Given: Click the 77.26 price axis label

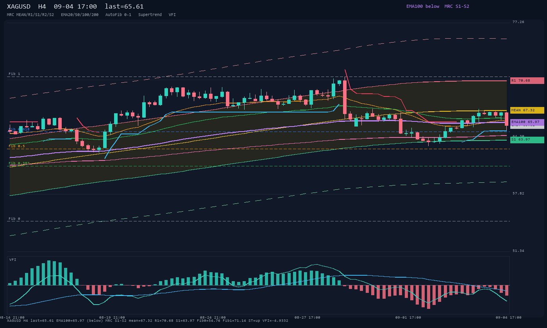Looking at the screenshot, I should pos(518,22).
